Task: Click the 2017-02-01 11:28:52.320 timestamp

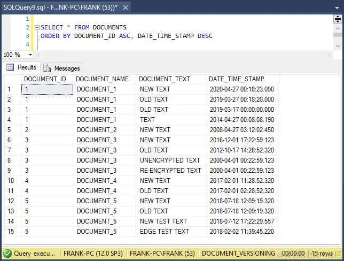Action: 242,181
